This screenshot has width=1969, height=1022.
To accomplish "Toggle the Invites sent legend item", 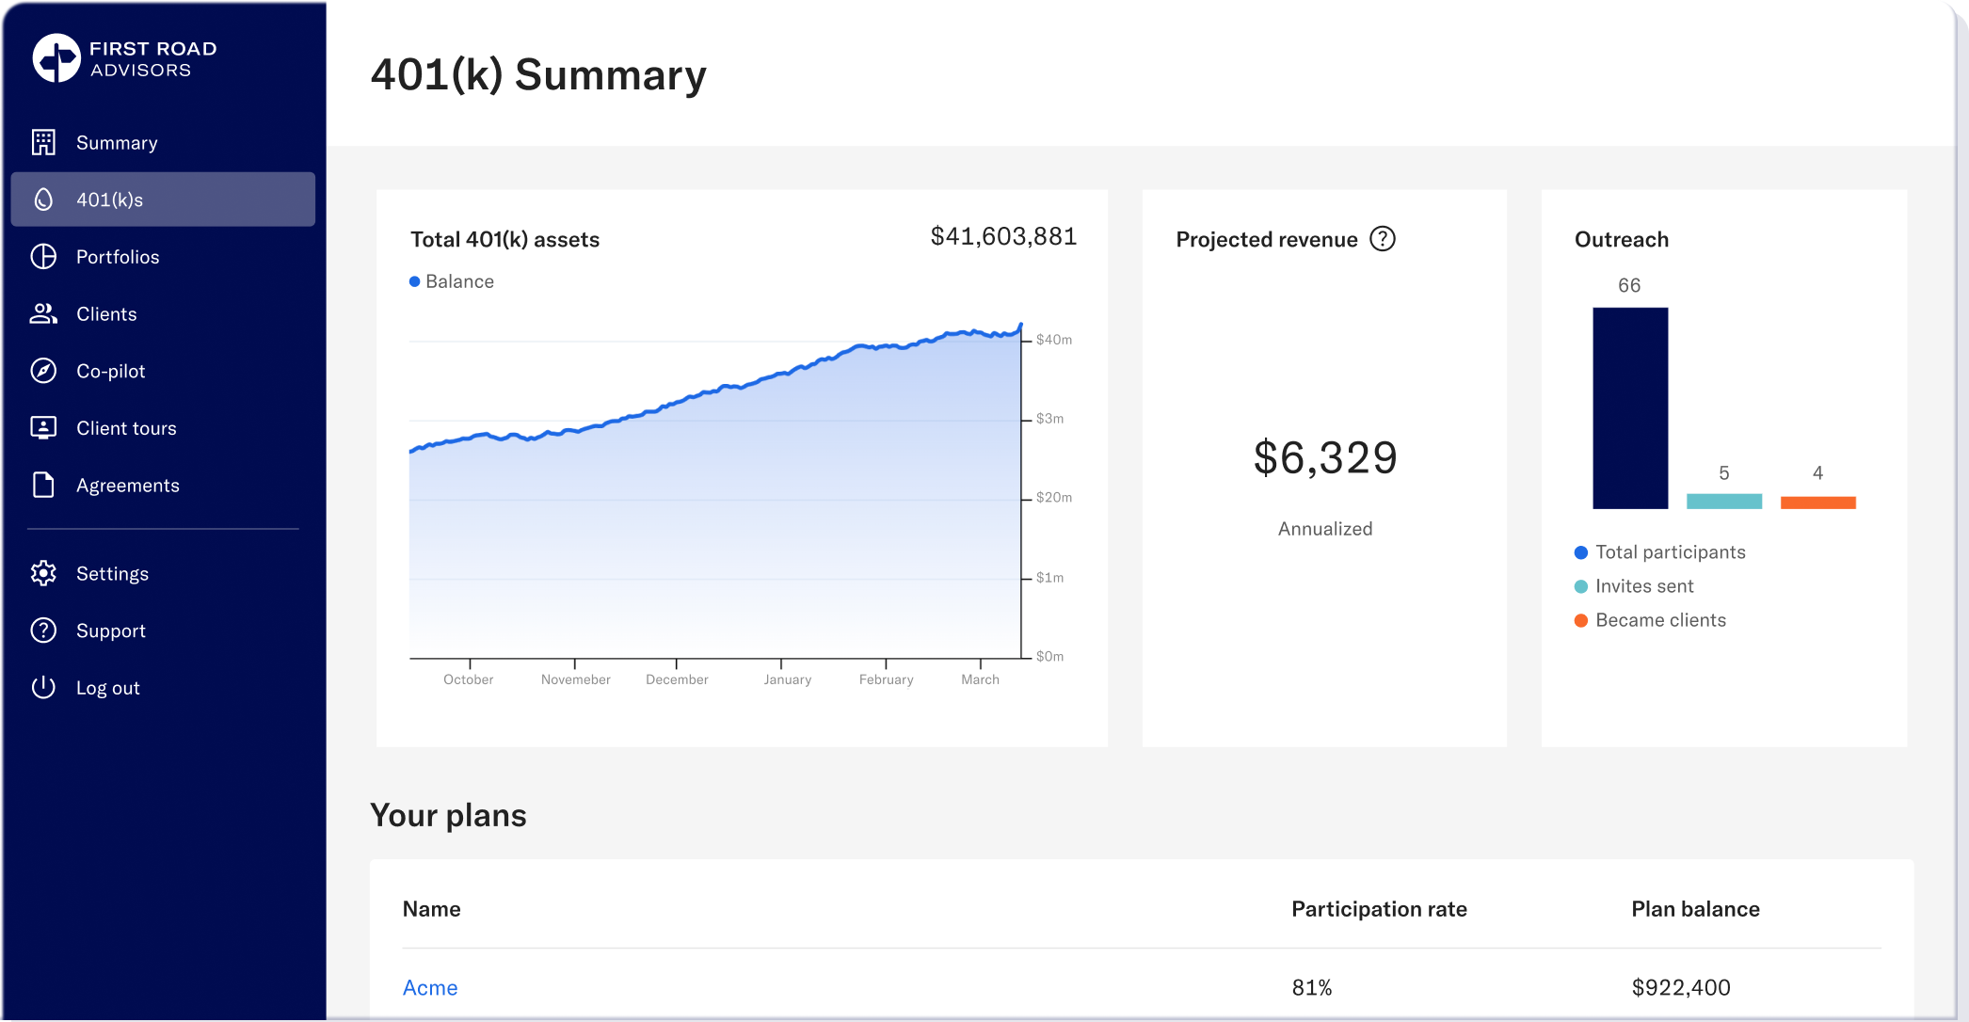I will pyautogui.click(x=1634, y=586).
